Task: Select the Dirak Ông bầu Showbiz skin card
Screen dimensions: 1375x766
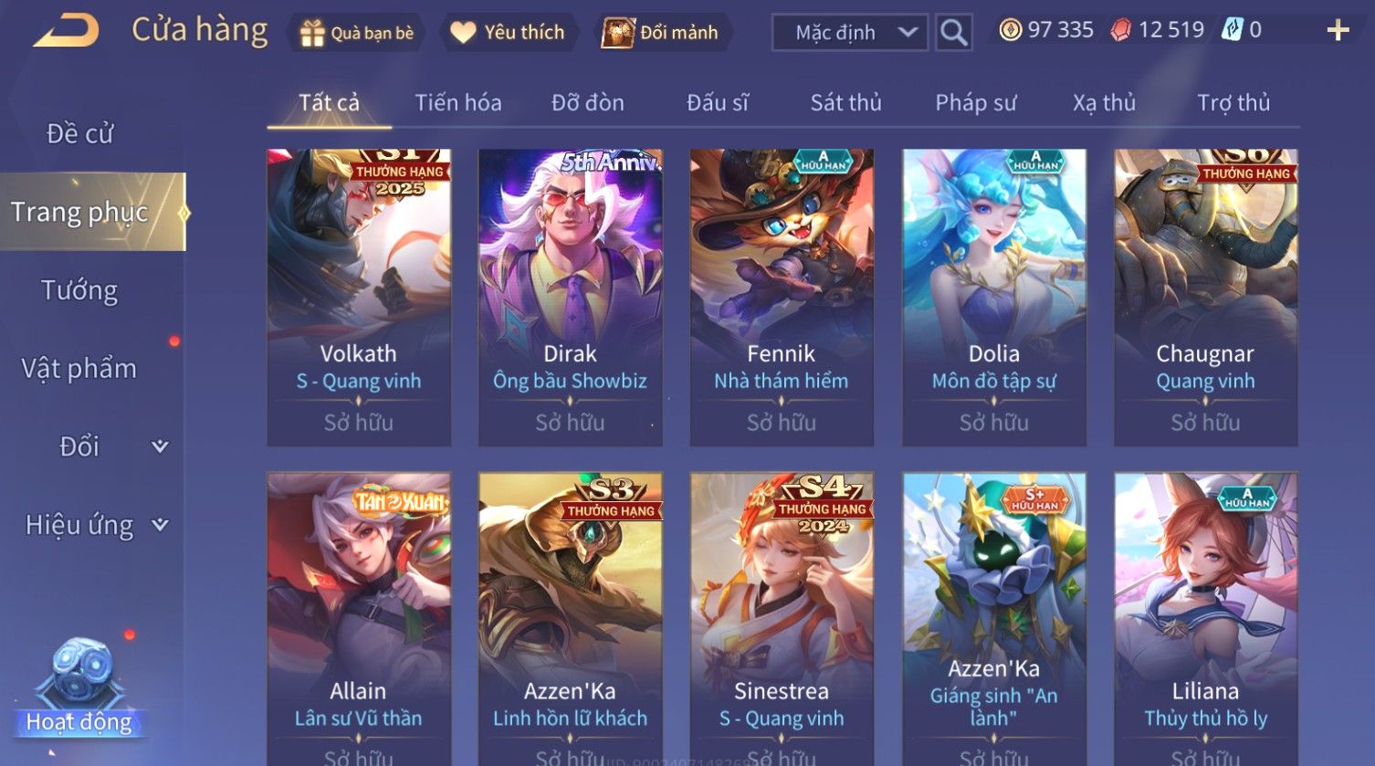Action: [571, 298]
